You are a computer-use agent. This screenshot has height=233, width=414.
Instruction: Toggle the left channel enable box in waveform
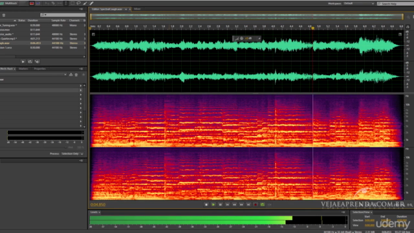coord(93,34)
